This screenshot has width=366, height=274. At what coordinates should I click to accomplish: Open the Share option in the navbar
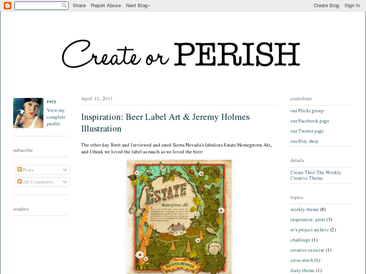tap(79, 6)
